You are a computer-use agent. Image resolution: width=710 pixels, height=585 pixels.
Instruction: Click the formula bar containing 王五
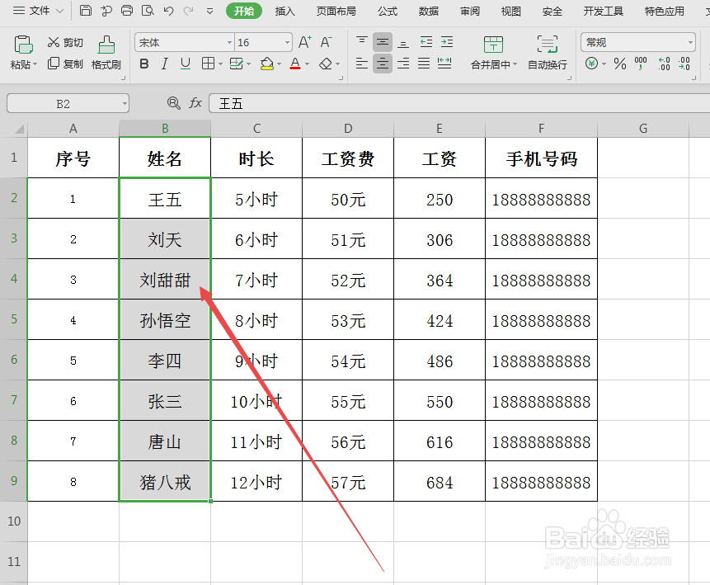click(459, 103)
